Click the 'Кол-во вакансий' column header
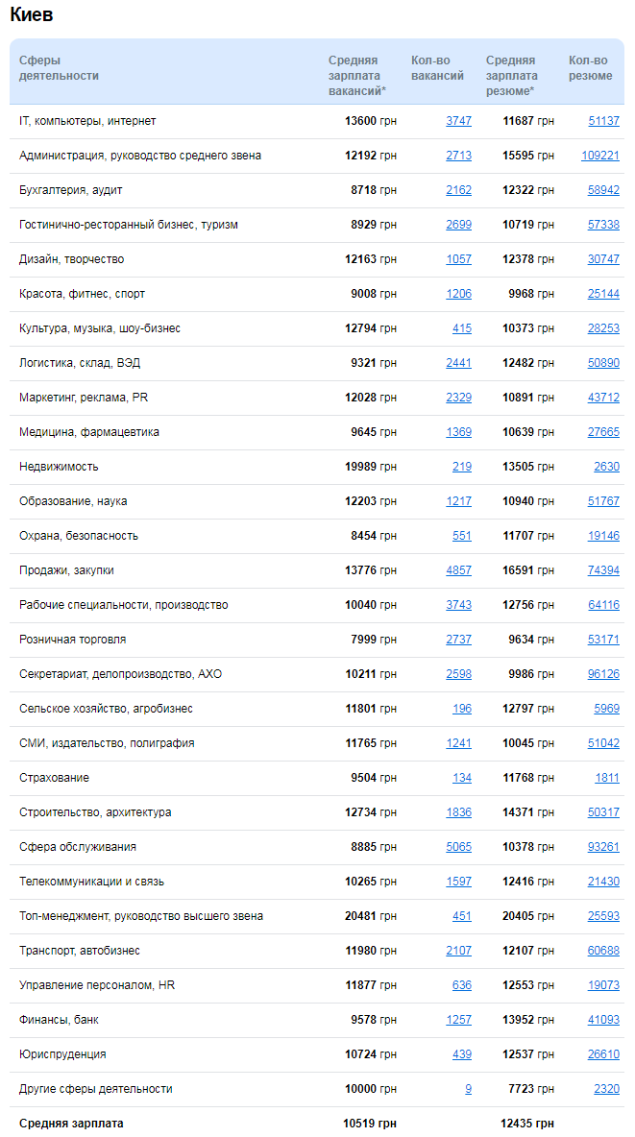 (x=437, y=68)
